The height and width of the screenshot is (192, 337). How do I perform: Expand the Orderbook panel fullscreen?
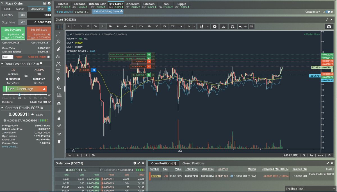pos(139,163)
